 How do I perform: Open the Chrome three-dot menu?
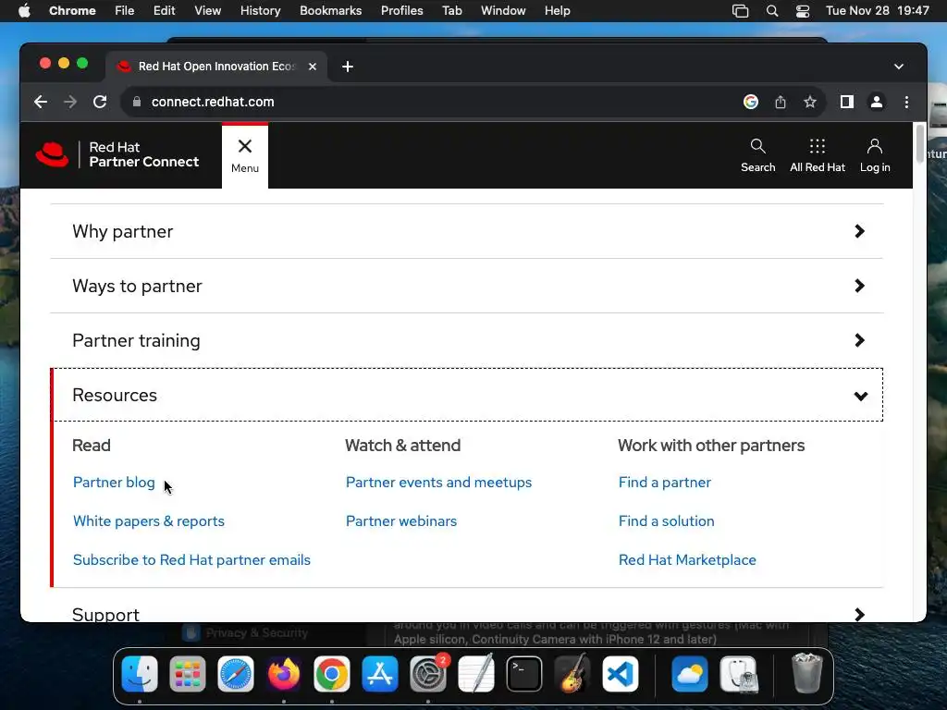(x=906, y=102)
